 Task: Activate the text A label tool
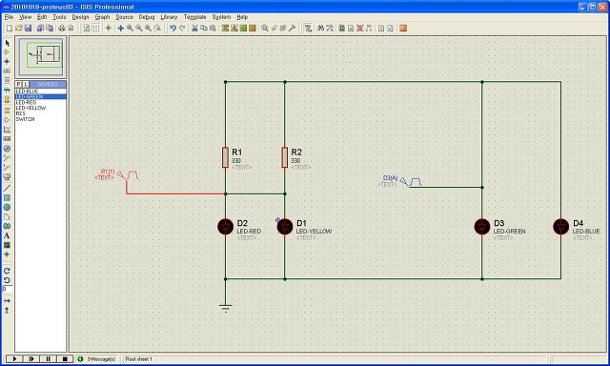[7, 235]
